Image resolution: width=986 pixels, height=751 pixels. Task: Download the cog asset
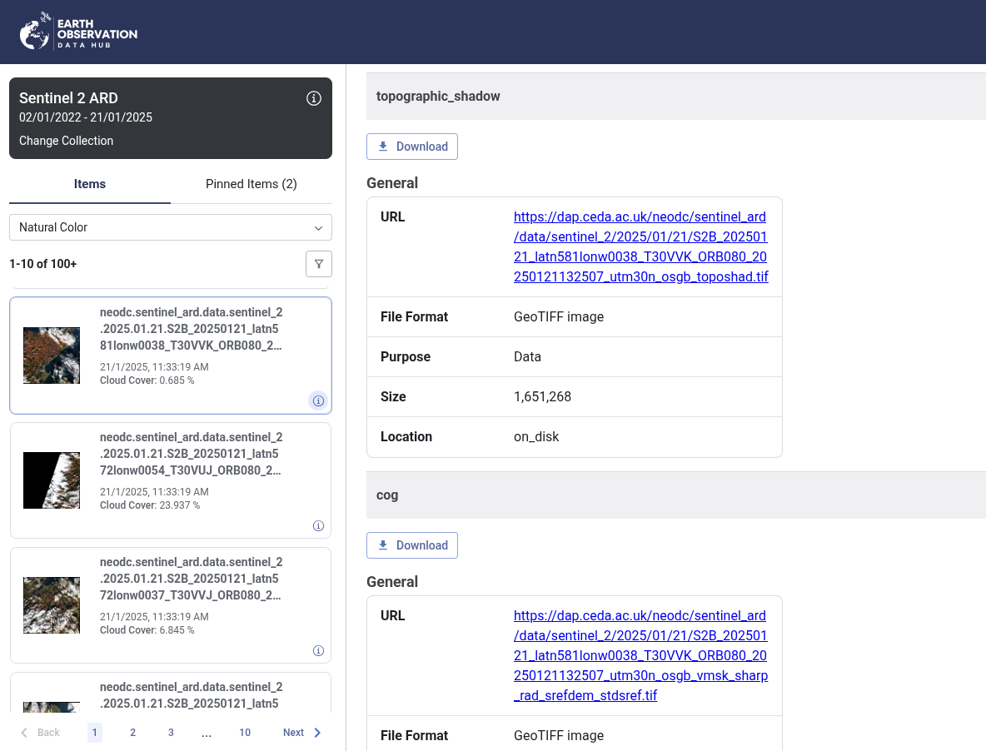point(412,545)
